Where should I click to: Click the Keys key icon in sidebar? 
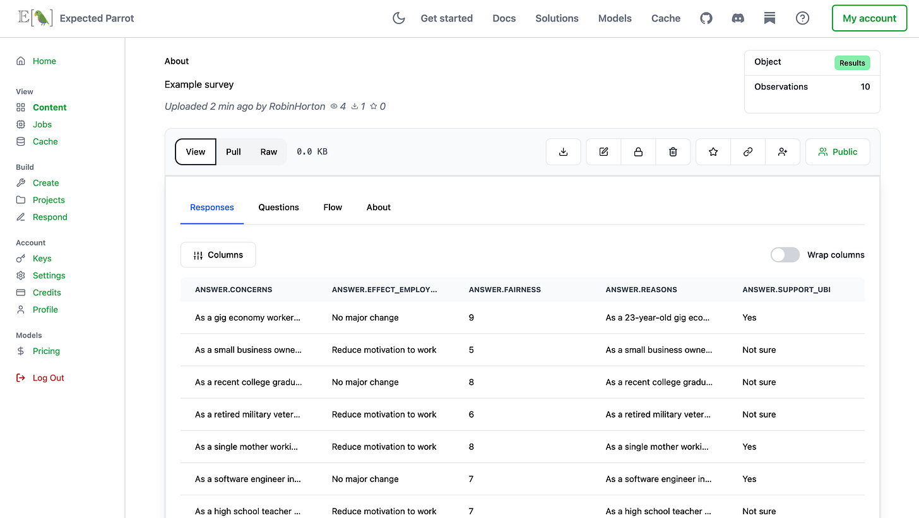tap(21, 259)
